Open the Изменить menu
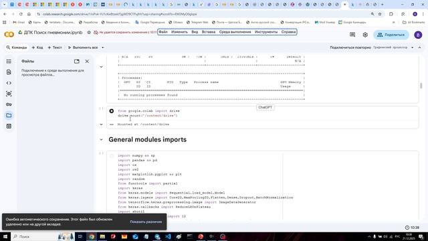428x241 pixels. (x=179, y=32)
